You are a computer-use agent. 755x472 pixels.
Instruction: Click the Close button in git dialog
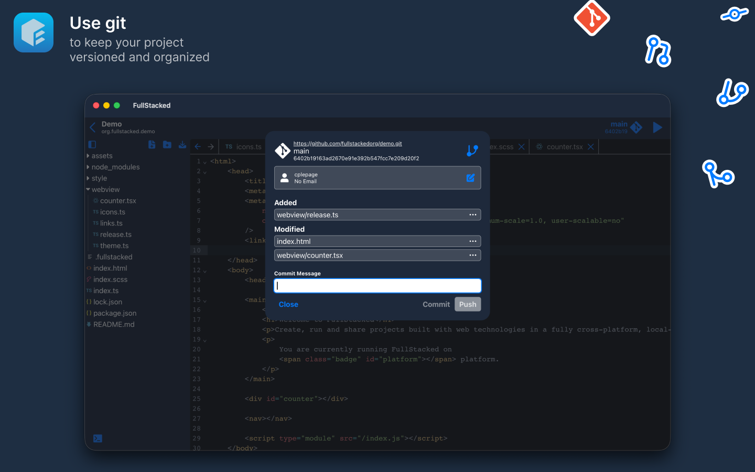click(x=288, y=304)
